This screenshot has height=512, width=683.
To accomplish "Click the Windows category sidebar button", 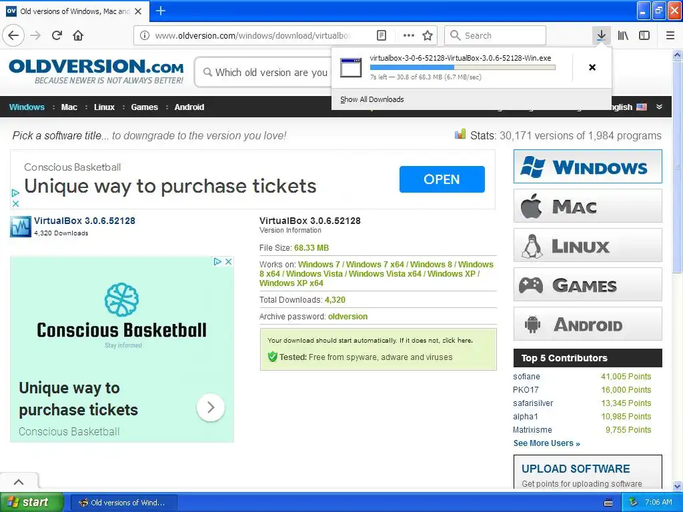I will [x=588, y=166].
